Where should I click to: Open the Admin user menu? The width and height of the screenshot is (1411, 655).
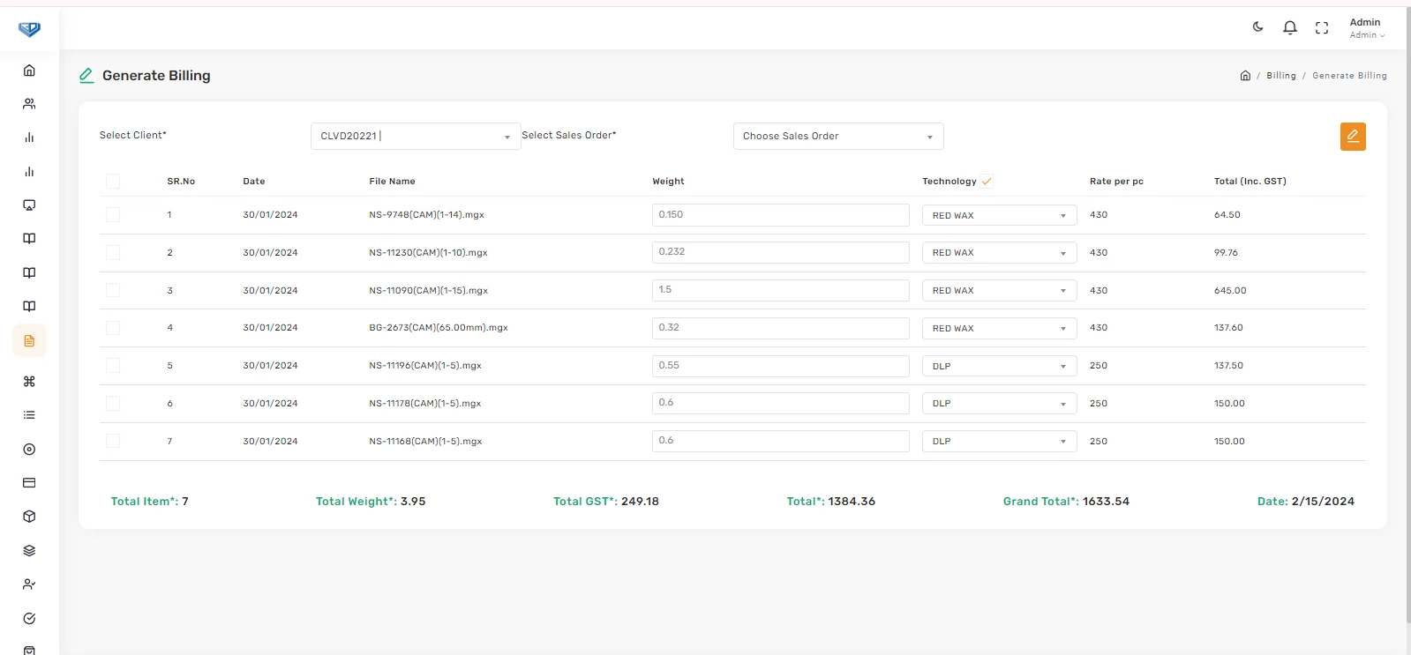point(1366,28)
